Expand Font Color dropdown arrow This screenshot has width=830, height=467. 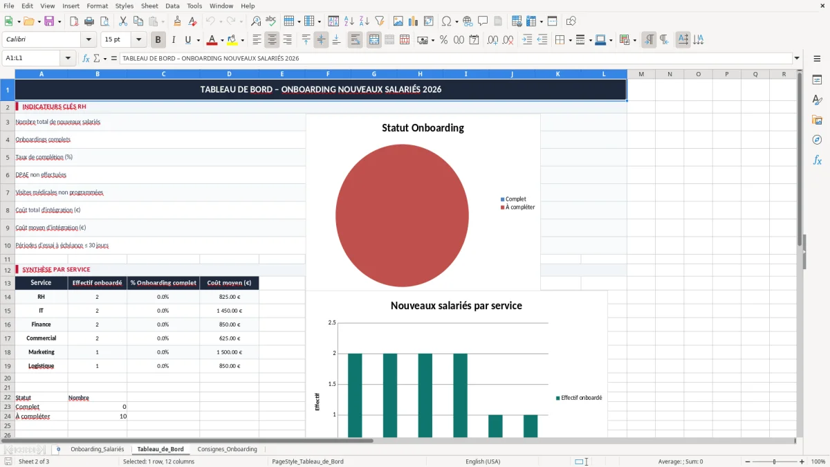pyautogui.click(x=222, y=40)
